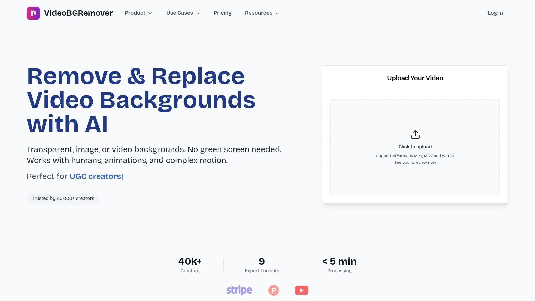The width and height of the screenshot is (535, 301).
Task: Click the Click to upload text
Action: coord(415,146)
